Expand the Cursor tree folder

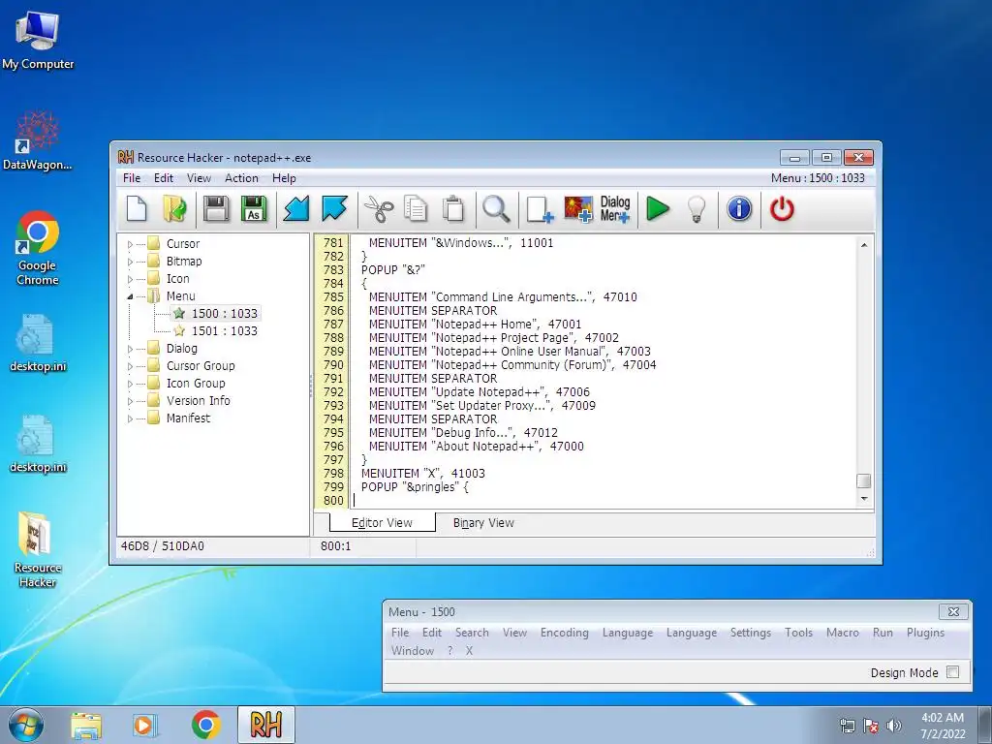131,244
